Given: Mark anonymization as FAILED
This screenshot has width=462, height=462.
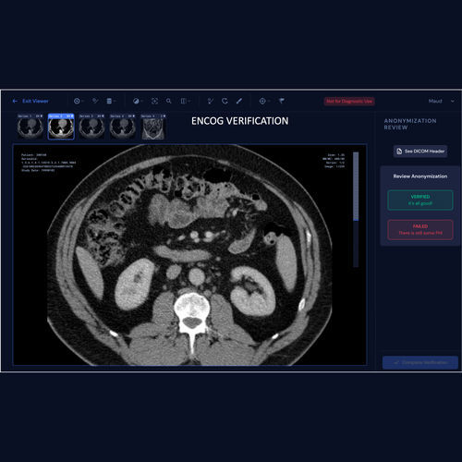Looking at the screenshot, I should [x=420, y=230].
